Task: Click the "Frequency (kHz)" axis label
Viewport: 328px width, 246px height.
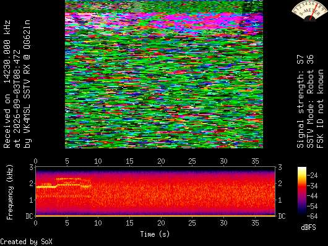Action: tap(10, 192)
